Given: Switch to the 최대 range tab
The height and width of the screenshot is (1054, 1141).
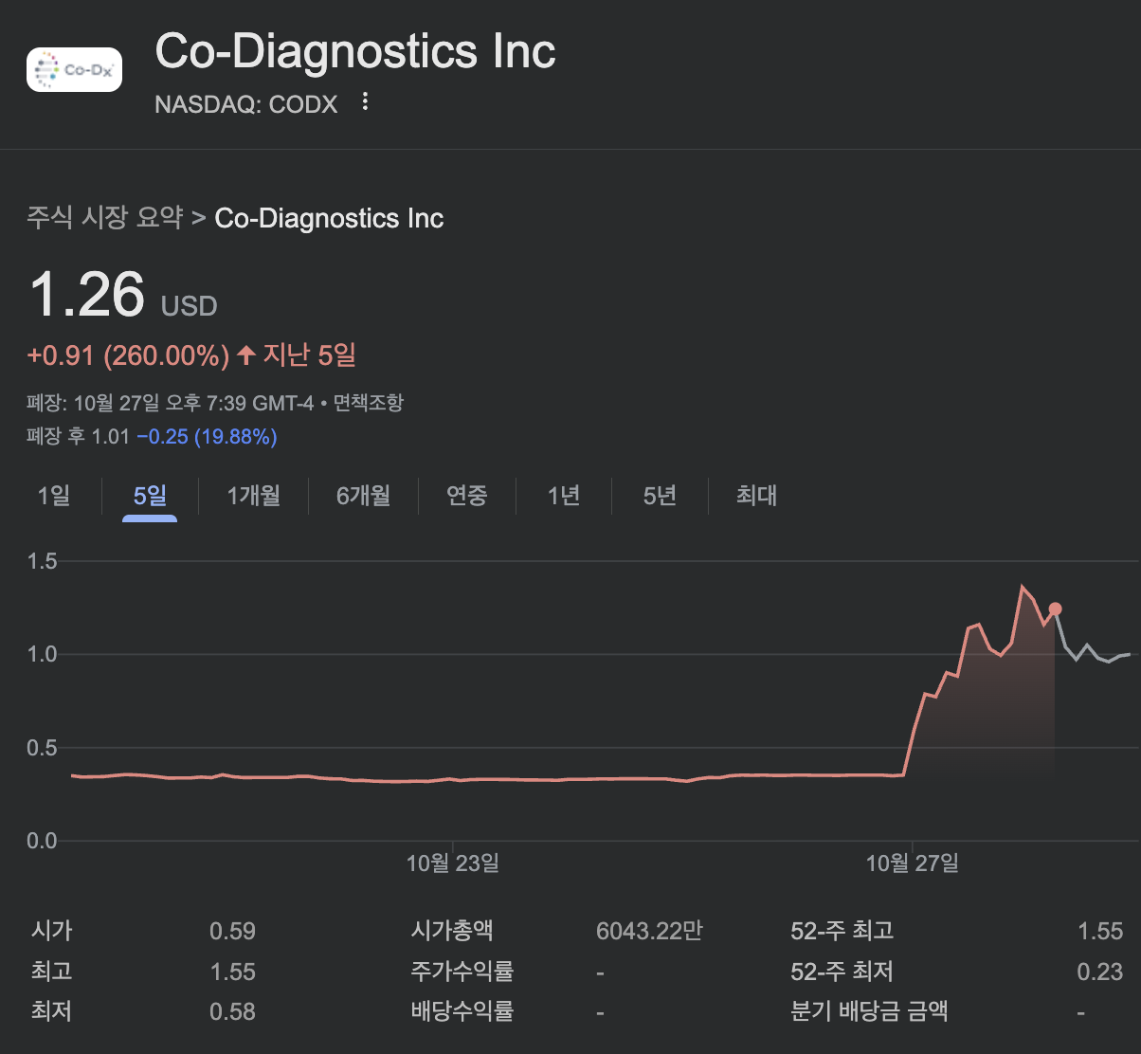Looking at the screenshot, I should pyautogui.click(x=756, y=496).
